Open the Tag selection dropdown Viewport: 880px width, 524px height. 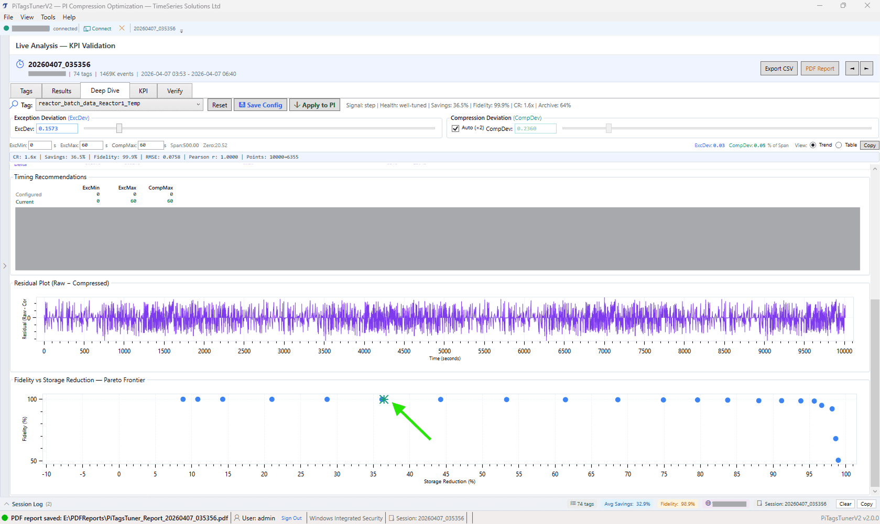pos(198,104)
